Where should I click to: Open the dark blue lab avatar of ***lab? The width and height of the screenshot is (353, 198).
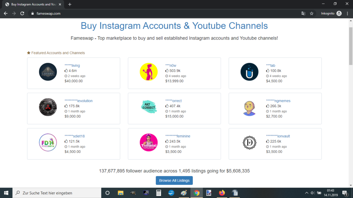tap(249, 72)
